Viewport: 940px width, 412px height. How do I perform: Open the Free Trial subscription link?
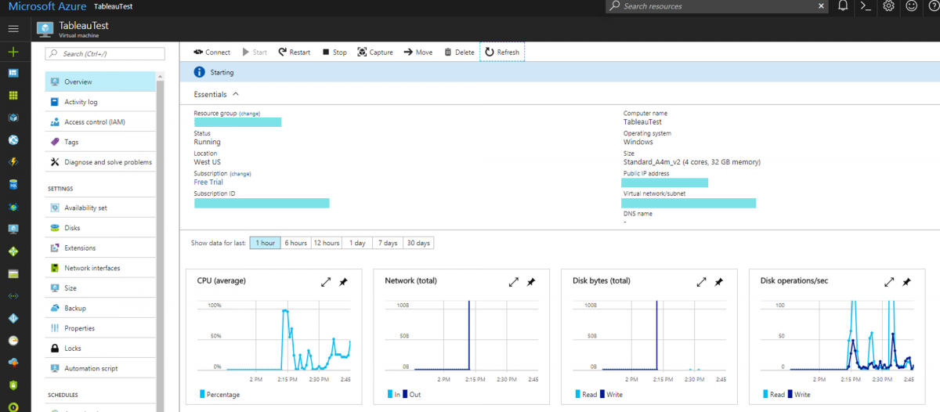click(208, 183)
